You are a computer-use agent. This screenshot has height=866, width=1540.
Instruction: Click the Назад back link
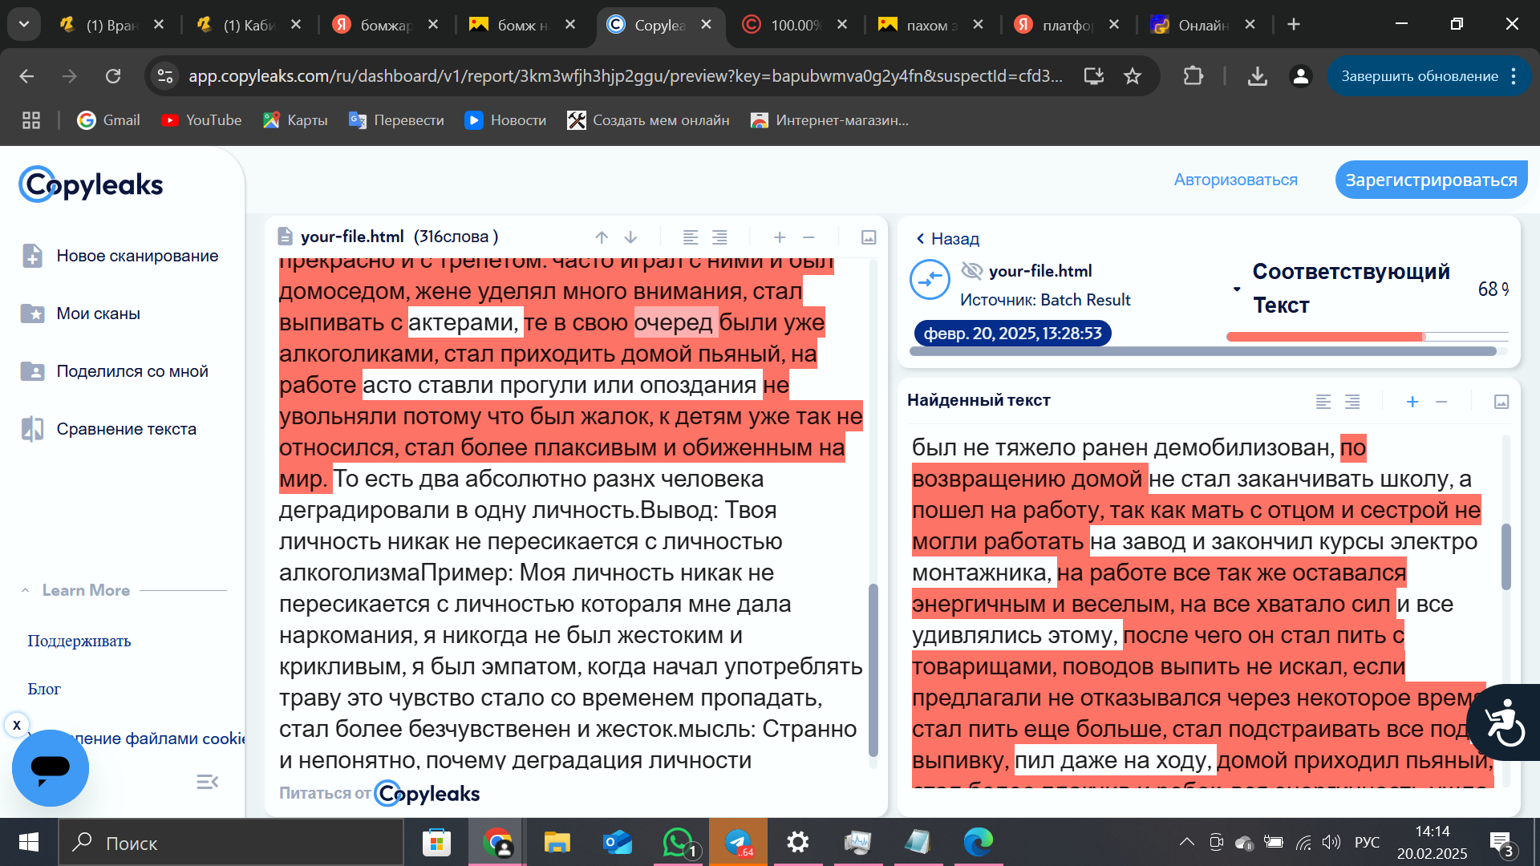coord(947,239)
